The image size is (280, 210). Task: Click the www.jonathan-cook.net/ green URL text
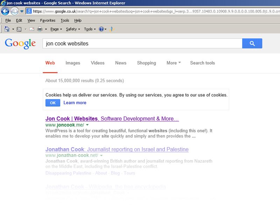[72, 155]
